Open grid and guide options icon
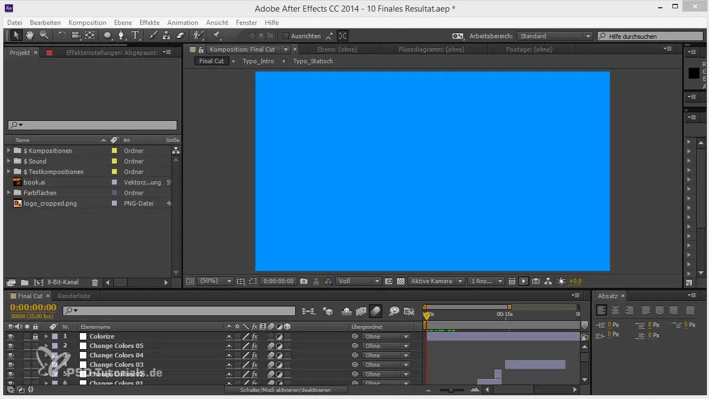Screen dimensions: 709x399 coord(240,282)
